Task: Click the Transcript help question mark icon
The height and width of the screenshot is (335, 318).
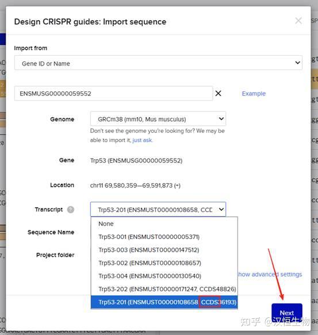Action: [x=71, y=210]
